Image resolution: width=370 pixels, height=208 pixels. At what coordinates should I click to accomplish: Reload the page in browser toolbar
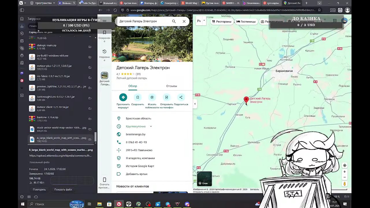tap(115, 10)
